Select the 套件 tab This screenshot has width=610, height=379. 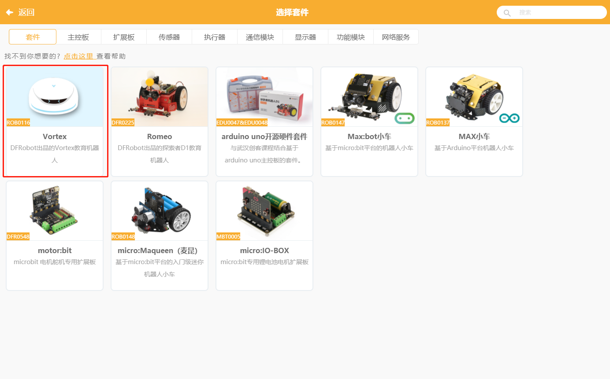33,37
